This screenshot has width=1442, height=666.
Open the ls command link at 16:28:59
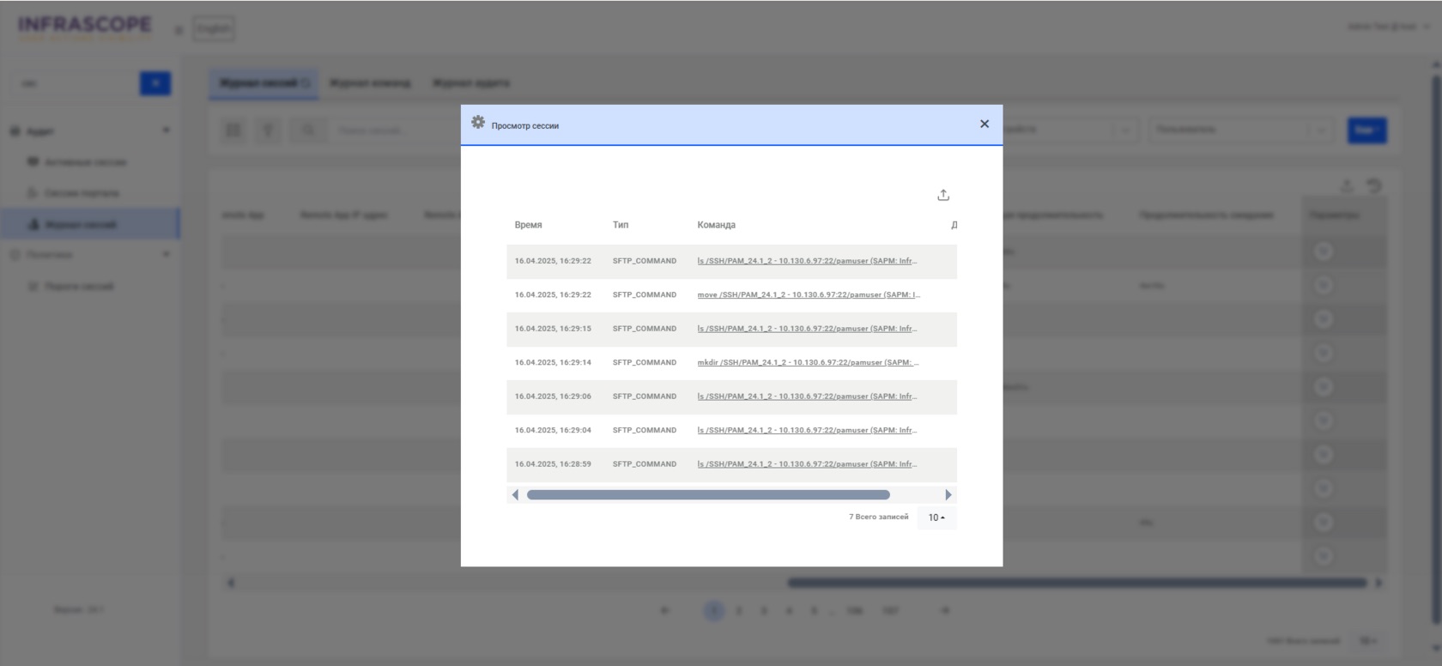[x=807, y=464]
